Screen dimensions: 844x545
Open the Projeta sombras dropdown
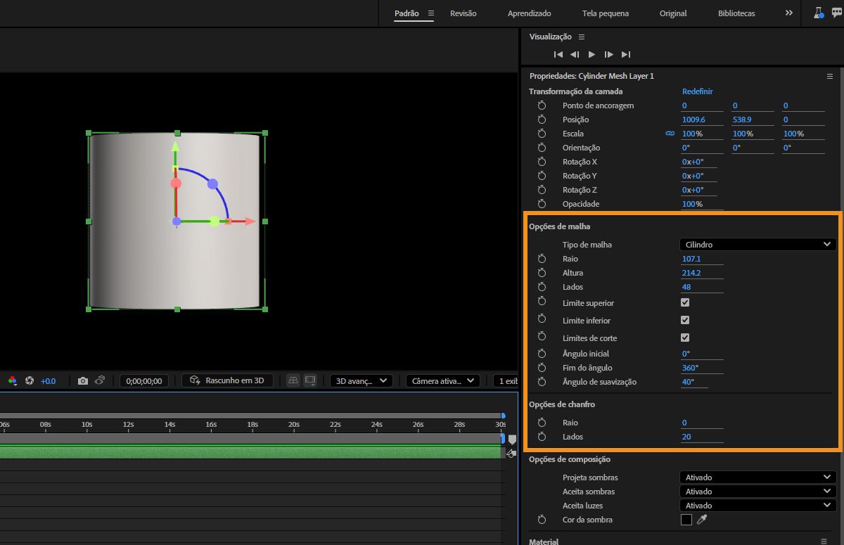[757, 477]
